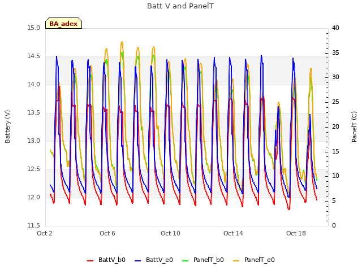Viewport: 362px width, 271px height.
Task: Click the 14.5 battery axis value
Action: tap(34, 56)
